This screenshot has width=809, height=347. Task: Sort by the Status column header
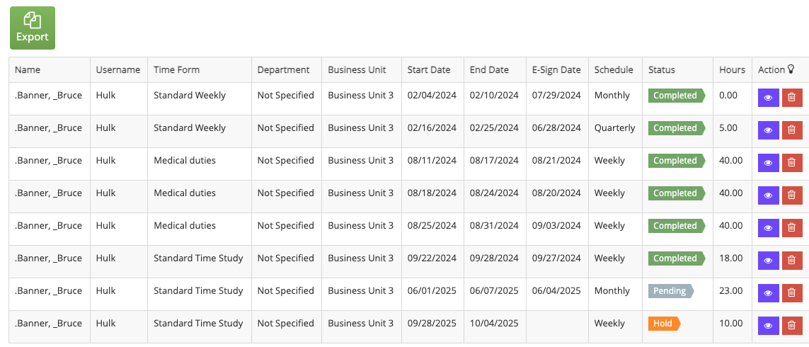(x=662, y=69)
